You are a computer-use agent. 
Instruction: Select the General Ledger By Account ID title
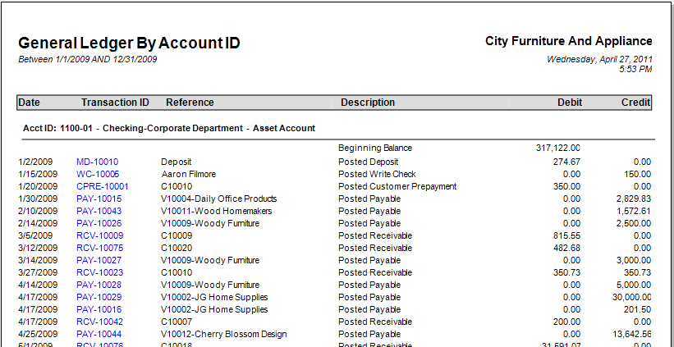129,43
